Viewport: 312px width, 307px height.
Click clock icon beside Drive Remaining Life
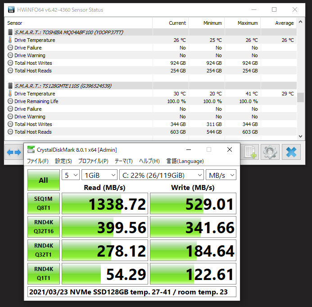click(x=10, y=101)
